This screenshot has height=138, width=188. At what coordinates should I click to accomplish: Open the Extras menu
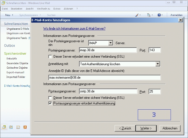[57, 9]
